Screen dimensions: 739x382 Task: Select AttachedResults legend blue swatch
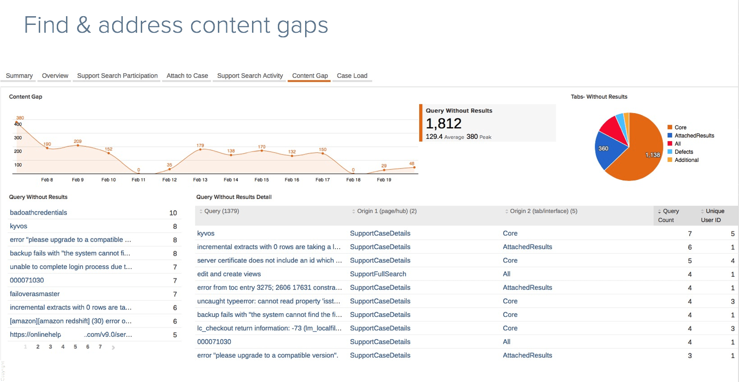tap(670, 136)
